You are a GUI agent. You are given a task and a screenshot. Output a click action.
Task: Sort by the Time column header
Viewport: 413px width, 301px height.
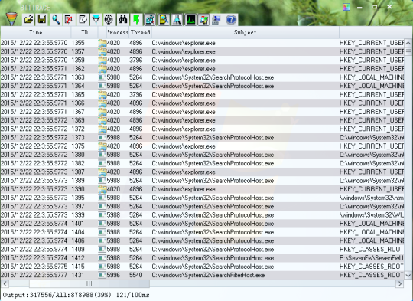(x=35, y=32)
